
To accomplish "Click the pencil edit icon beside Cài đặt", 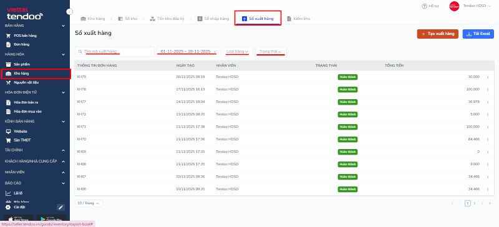I will point(61,208).
